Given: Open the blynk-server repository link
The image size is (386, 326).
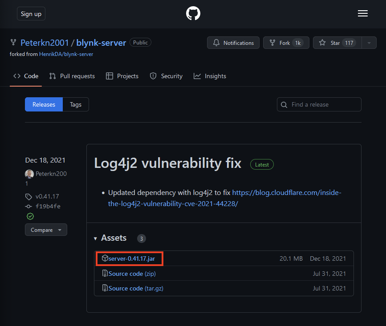Looking at the screenshot, I should pos(101,43).
